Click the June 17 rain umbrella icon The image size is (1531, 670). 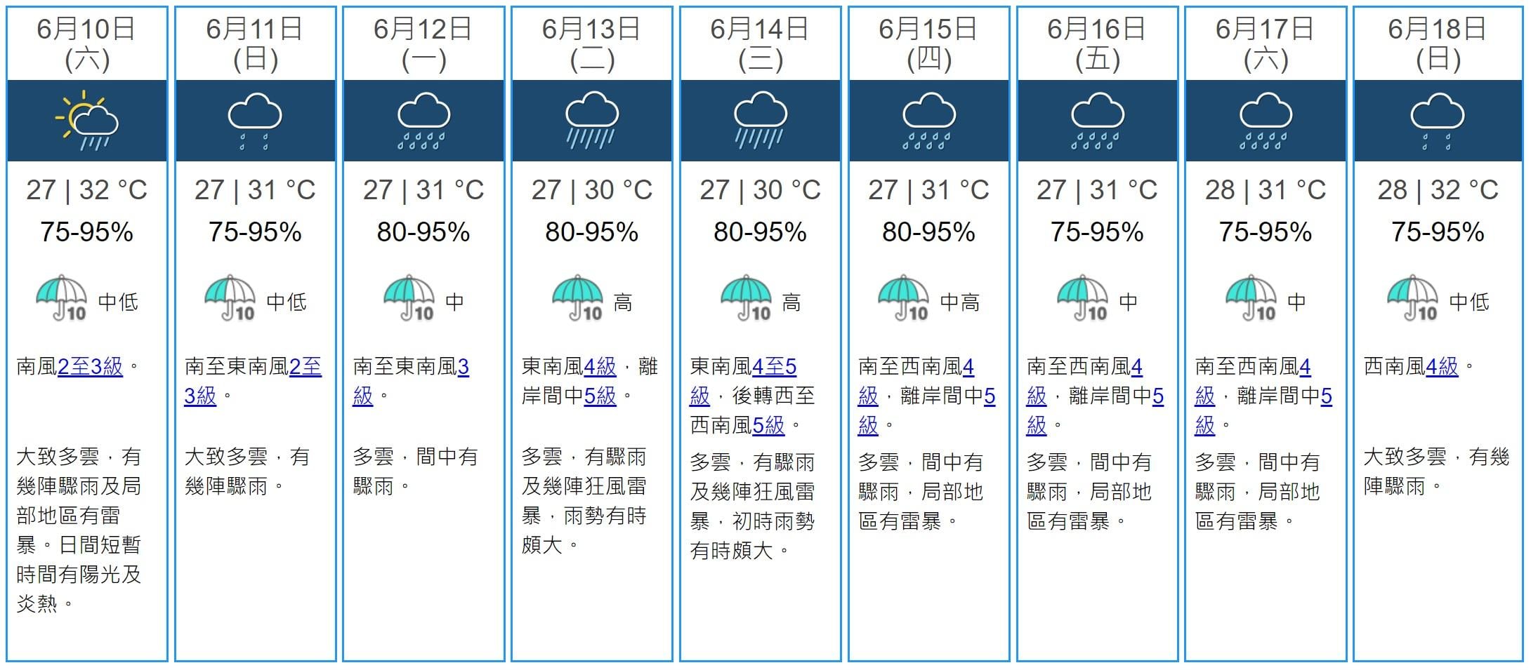pos(1251,298)
